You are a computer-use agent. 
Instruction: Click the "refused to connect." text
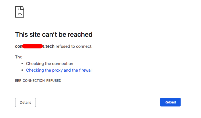[74, 46]
